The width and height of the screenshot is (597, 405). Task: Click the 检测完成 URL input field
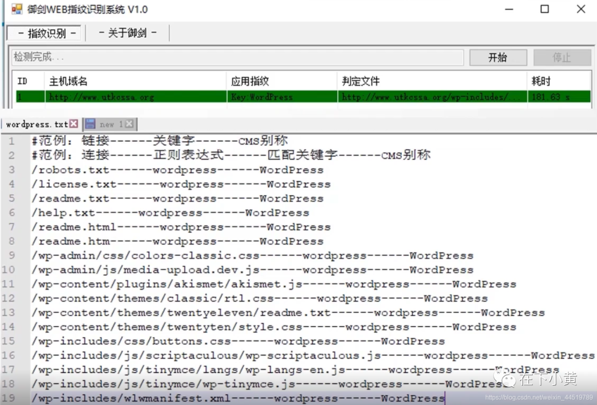point(238,57)
